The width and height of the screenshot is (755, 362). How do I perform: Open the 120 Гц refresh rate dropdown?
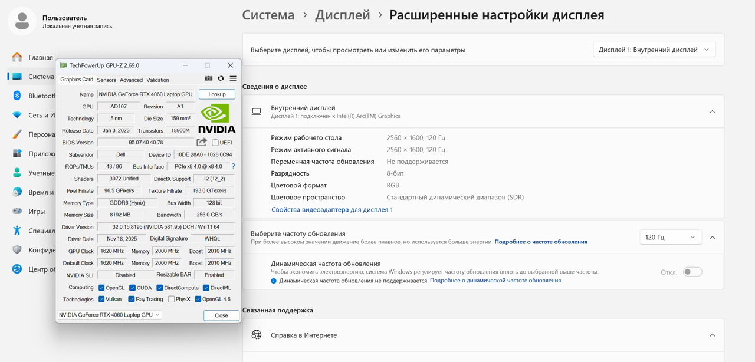click(670, 237)
